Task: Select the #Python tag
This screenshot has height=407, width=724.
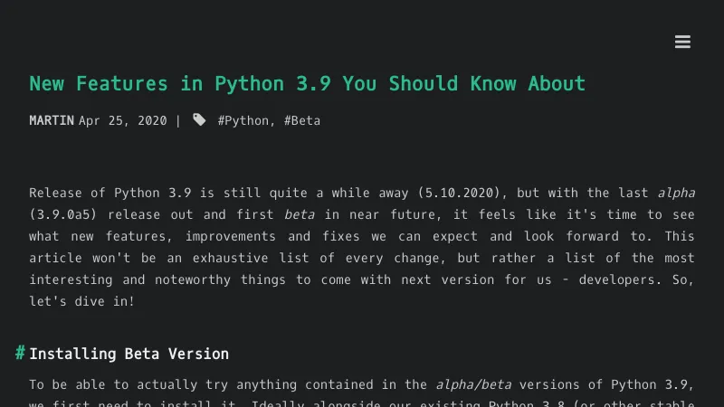Action: point(243,120)
